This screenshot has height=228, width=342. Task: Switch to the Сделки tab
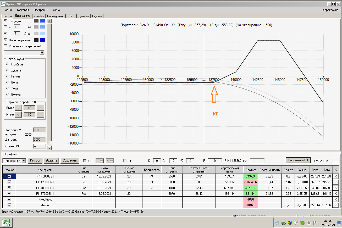coord(97,16)
